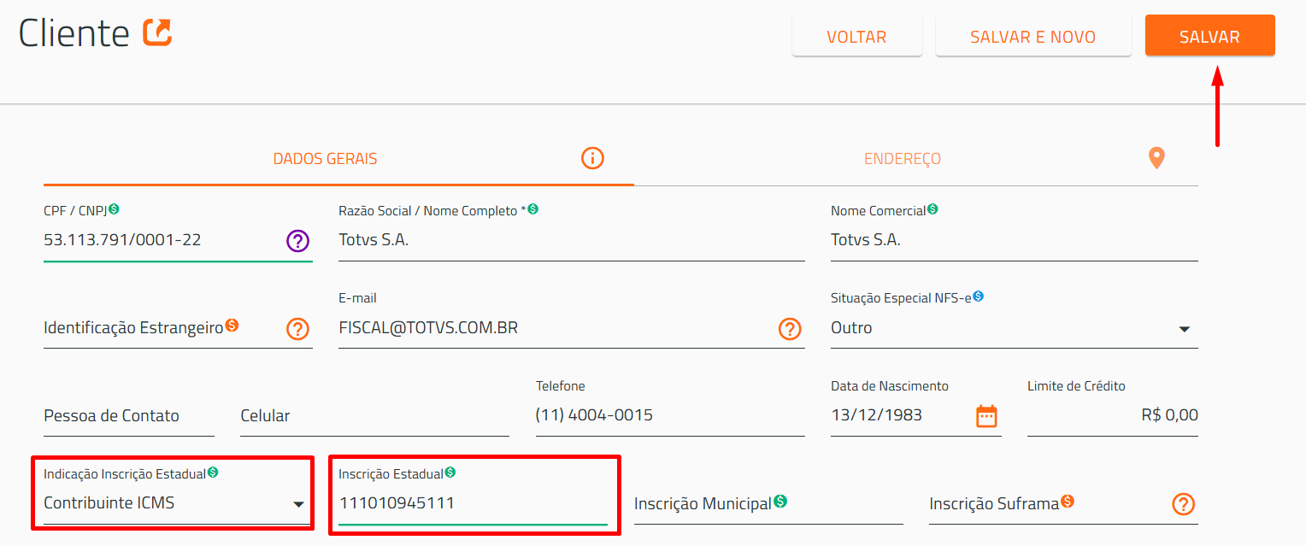Click the purple help icon beside CPF/CNPJ

[297, 241]
